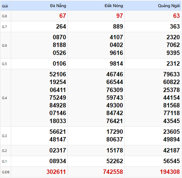Select the G.4 number 59743
Screen dimensions: 182x178
(115, 98)
